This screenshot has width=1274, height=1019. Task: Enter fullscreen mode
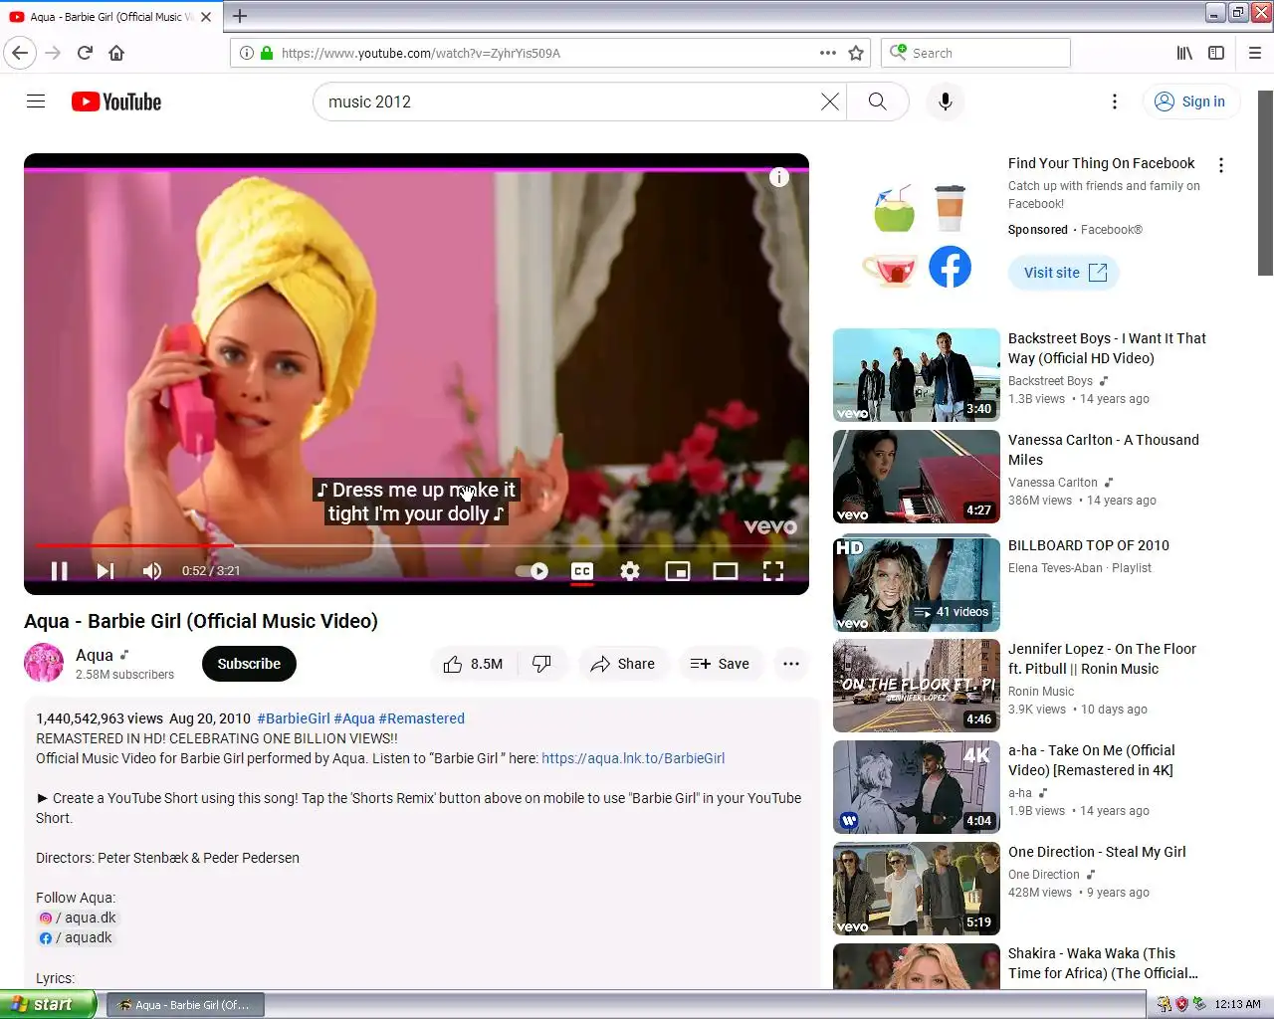773,571
